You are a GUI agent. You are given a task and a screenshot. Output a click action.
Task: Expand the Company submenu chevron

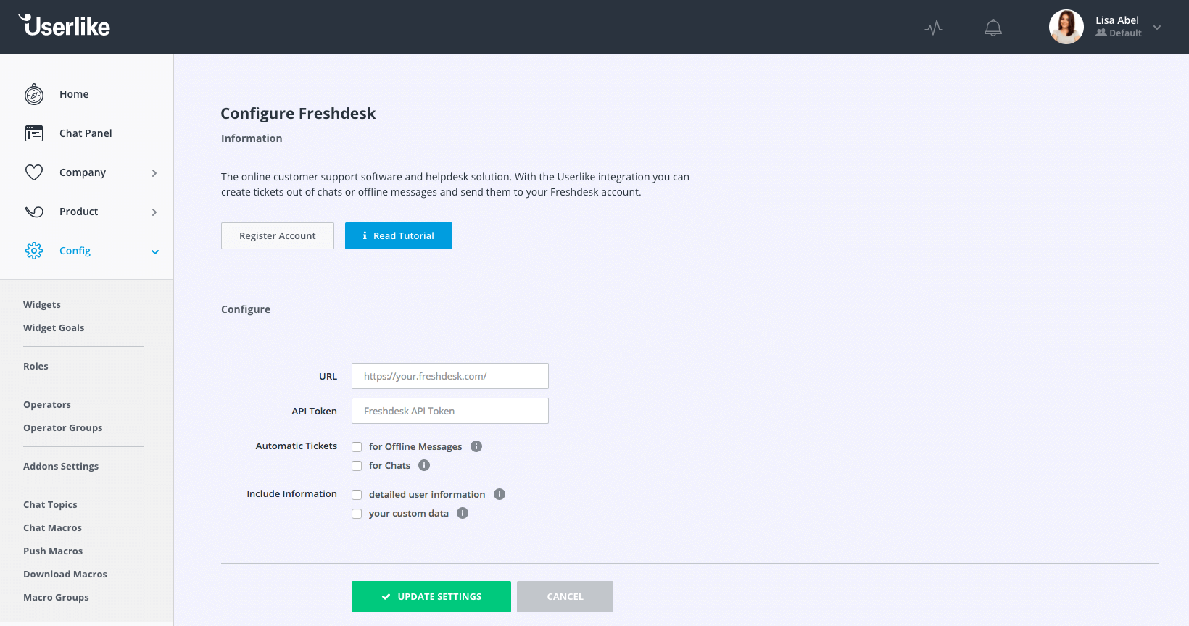click(154, 173)
